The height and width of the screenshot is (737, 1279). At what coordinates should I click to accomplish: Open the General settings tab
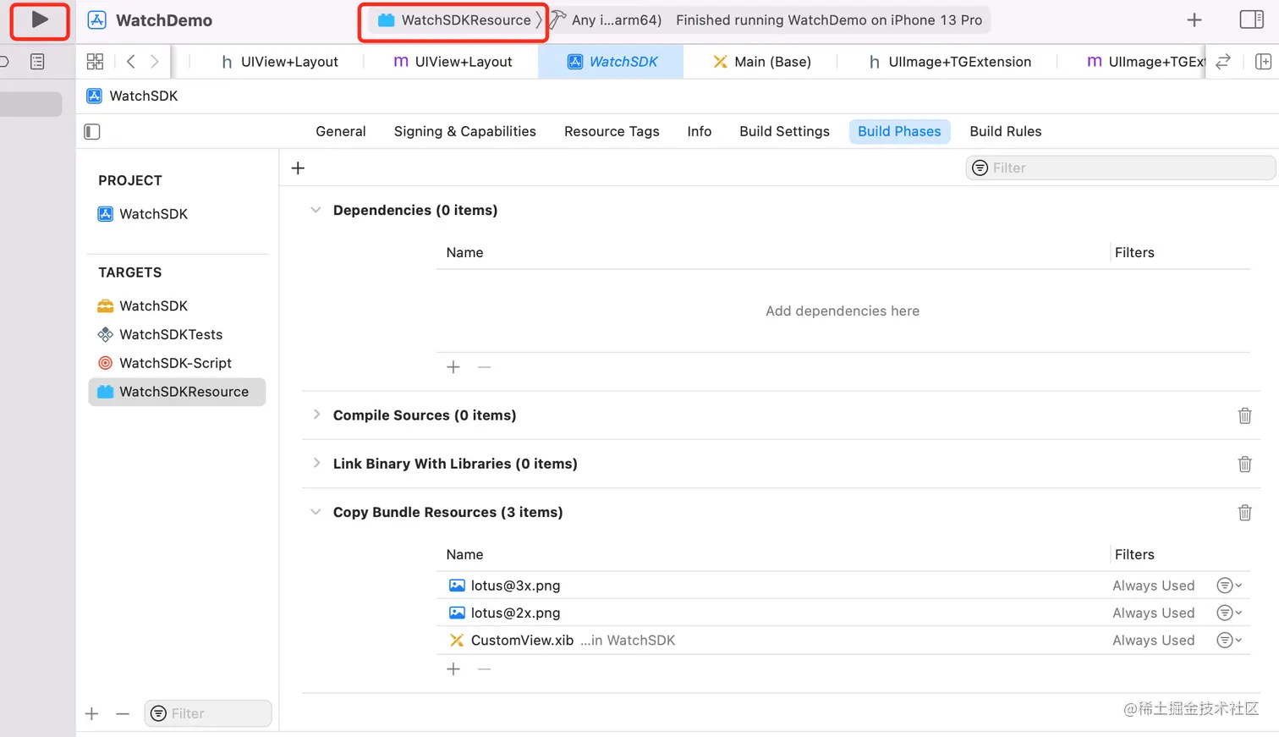tap(341, 131)
